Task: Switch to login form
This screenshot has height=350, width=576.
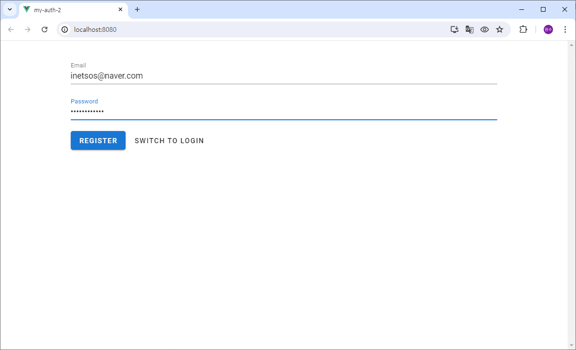Action: pos(169,140)
